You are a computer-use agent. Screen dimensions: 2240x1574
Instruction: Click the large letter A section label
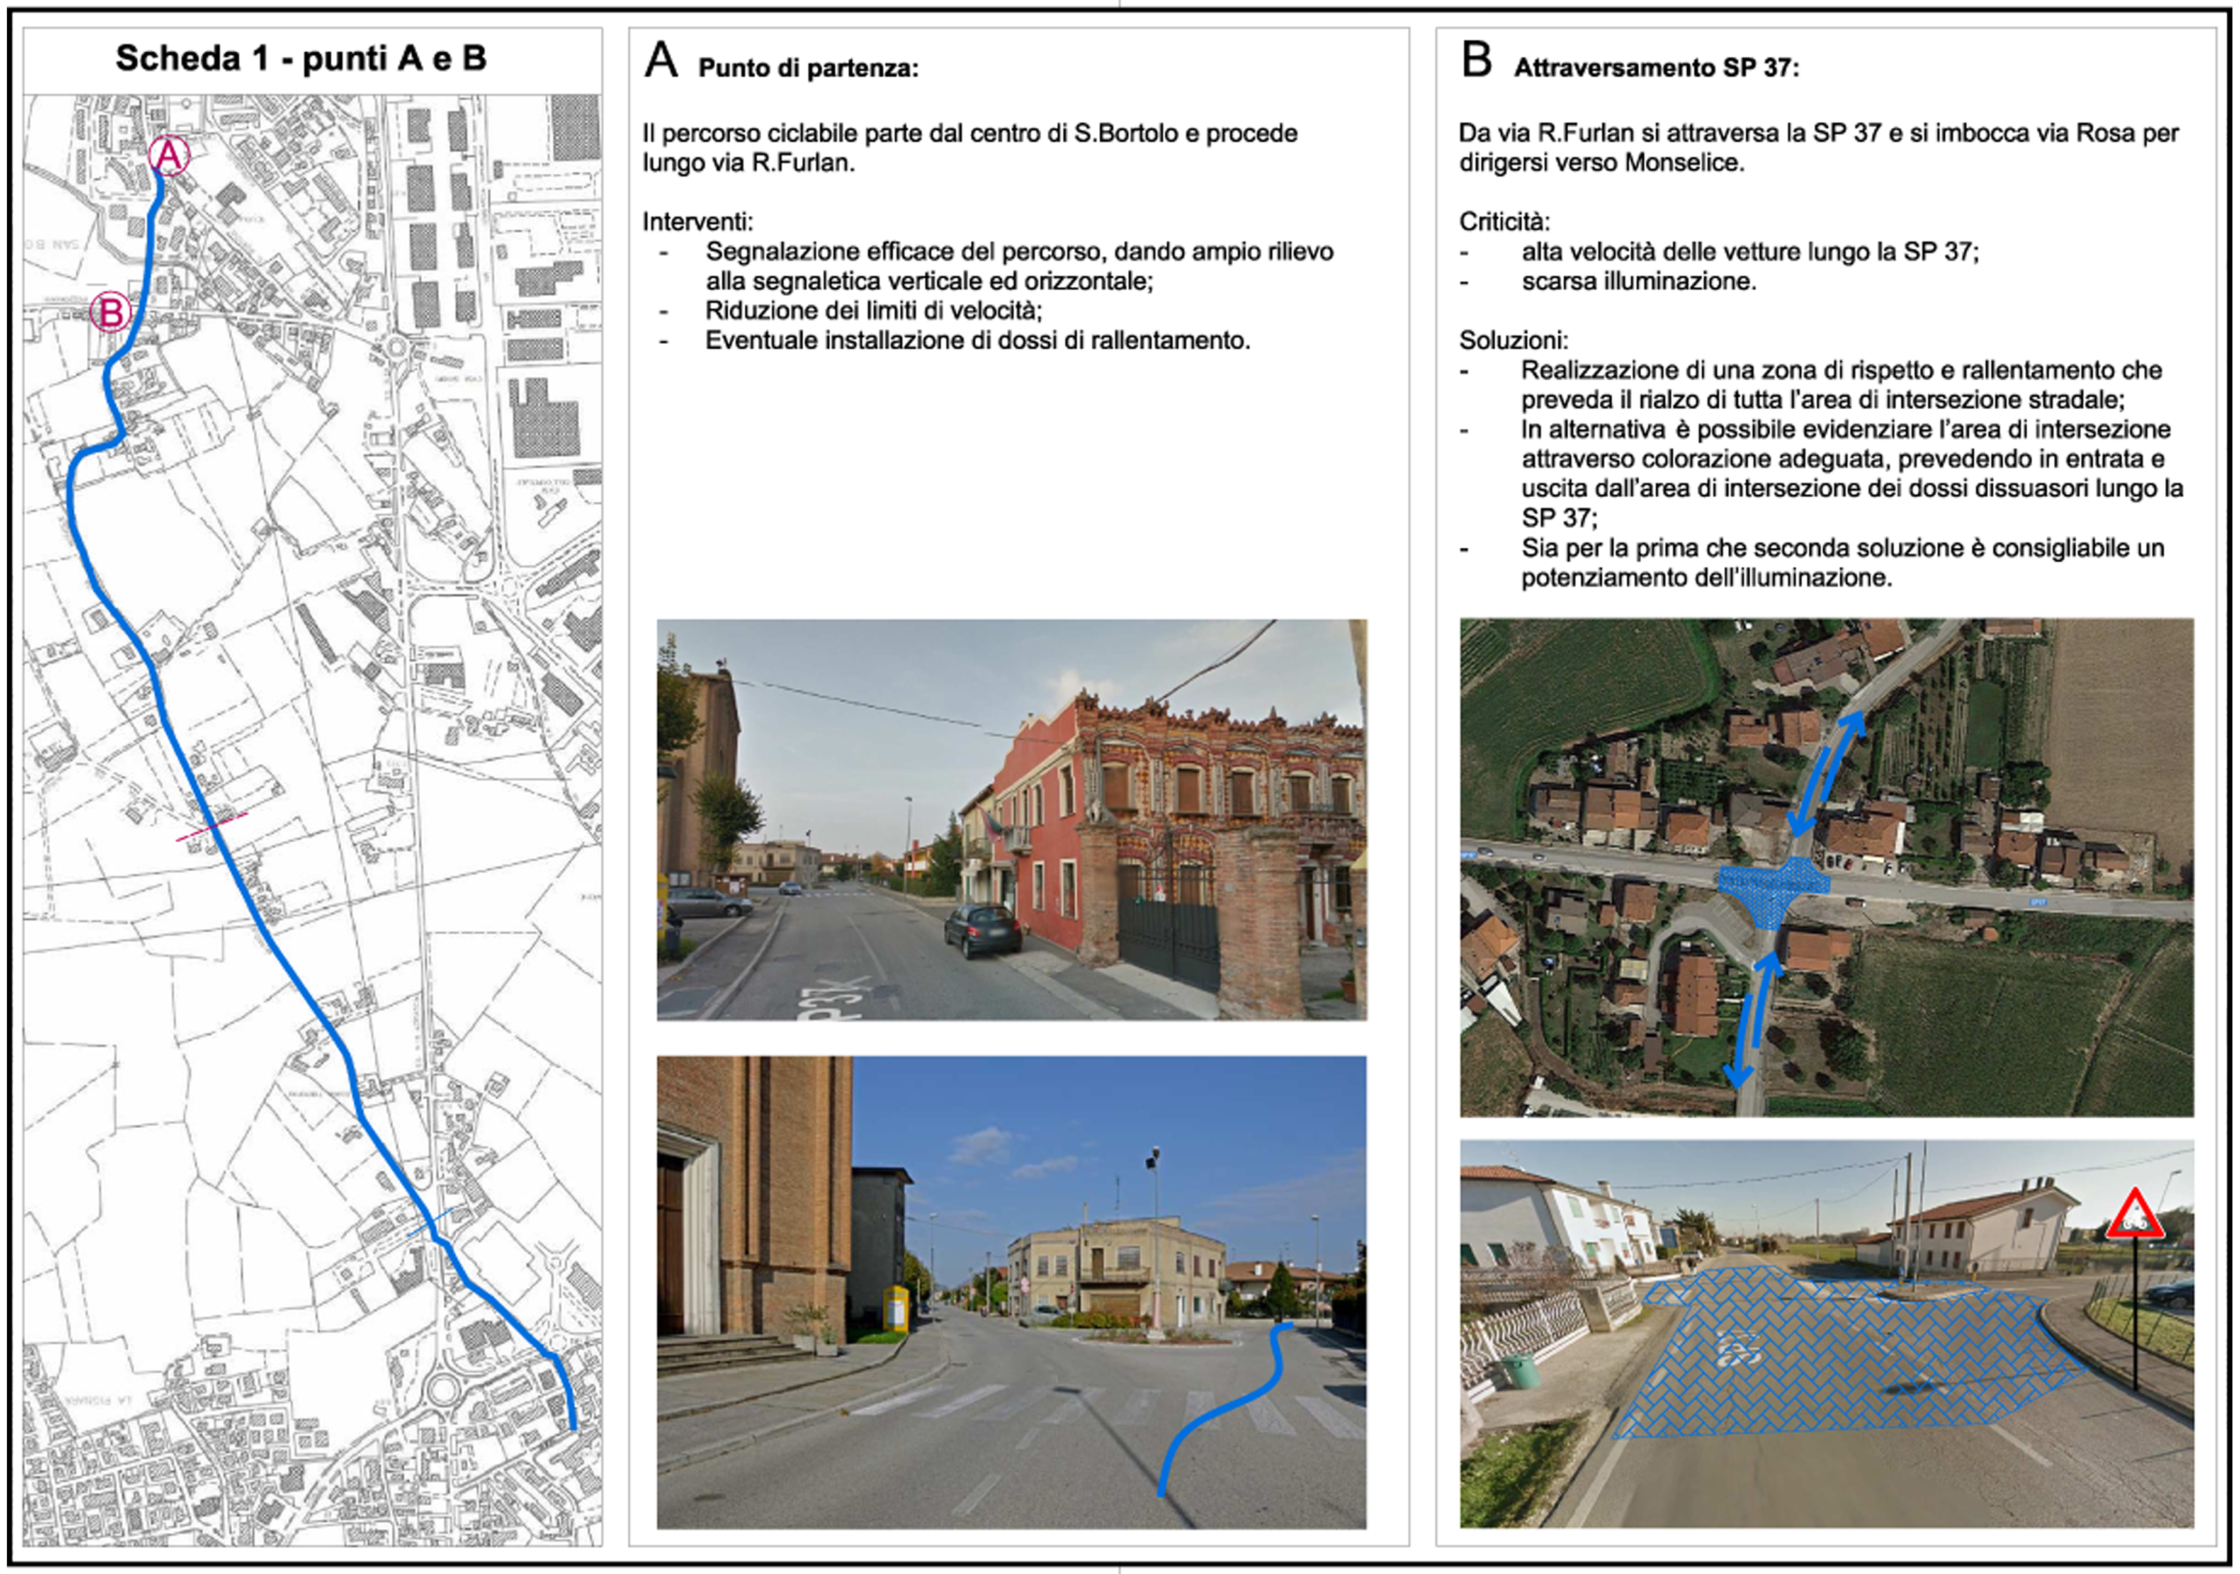point(662,60)
